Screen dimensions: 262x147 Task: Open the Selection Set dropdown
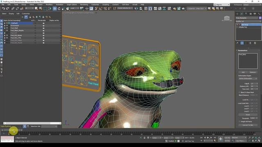point(49,126)
